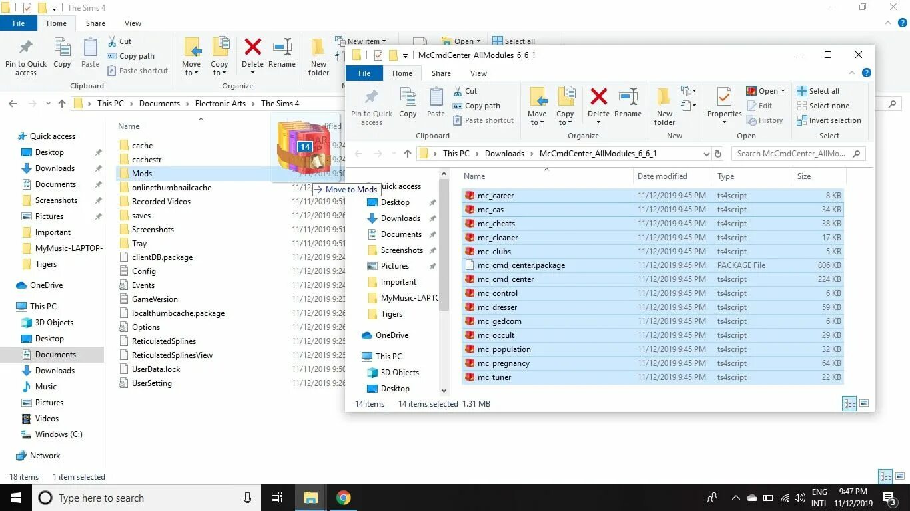
Task: Open File tab in McCmdCenter window
Action: pos(364,73)
